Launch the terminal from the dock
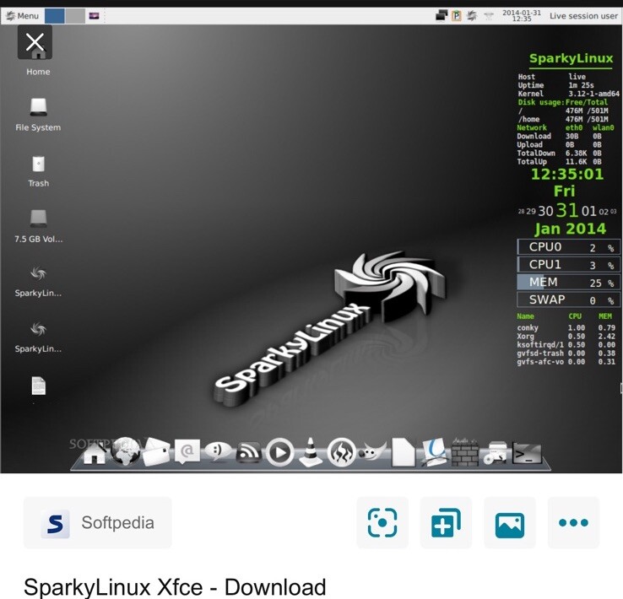 (x=527, y=452)
